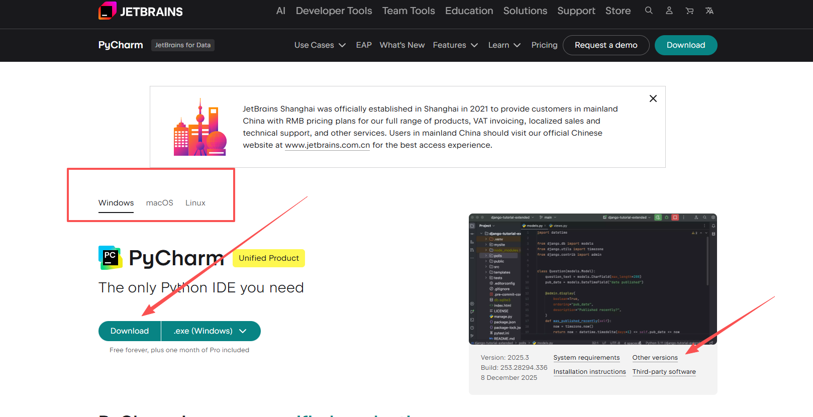The width and height of the screenshot is (813, 417).
Task: Open the System requirements link
Action: pos(587,358)
